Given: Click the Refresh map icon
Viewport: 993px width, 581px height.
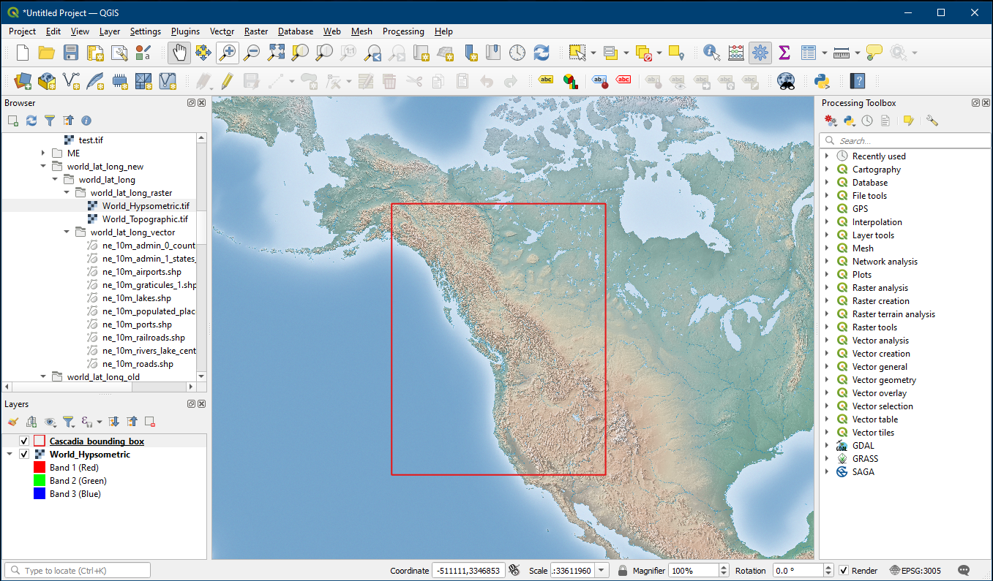Looking at the screenshot, I should tap(542, 53).
